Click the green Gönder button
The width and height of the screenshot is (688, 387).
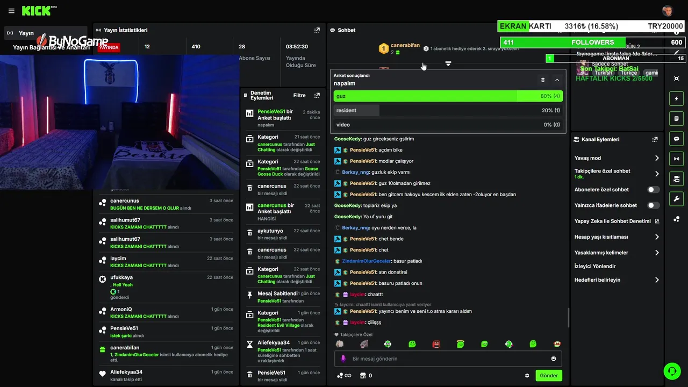[549, 376]
